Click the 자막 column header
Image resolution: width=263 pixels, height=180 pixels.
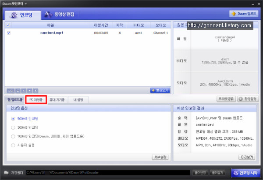point(120,25)
